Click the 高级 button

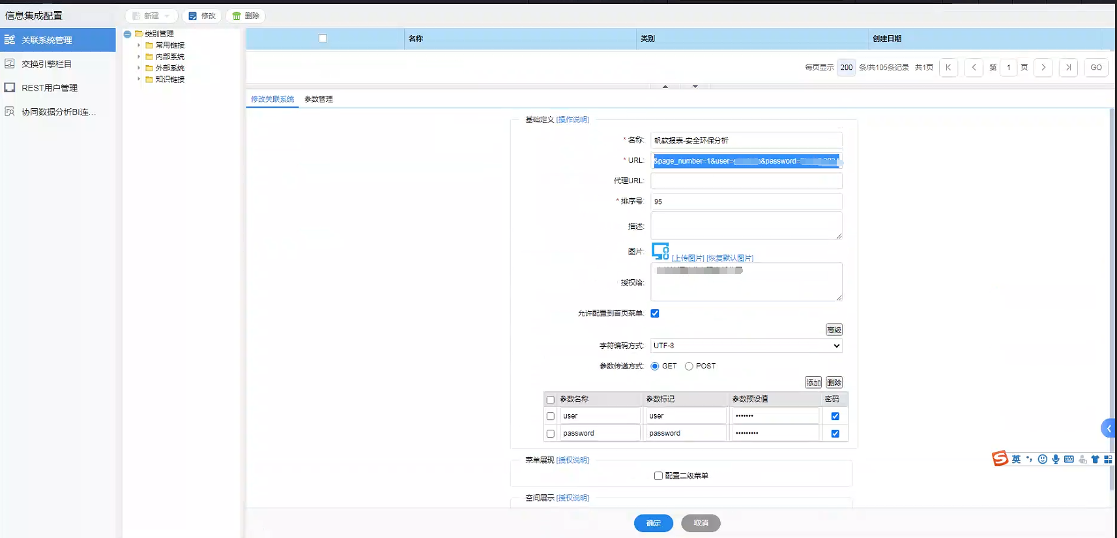[834, 330]
